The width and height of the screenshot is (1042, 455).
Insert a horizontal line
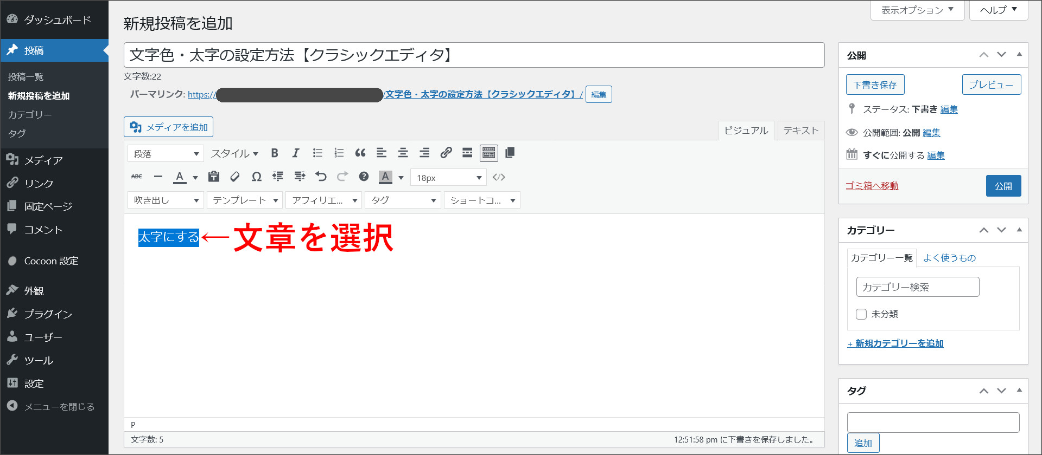point(158,177)
